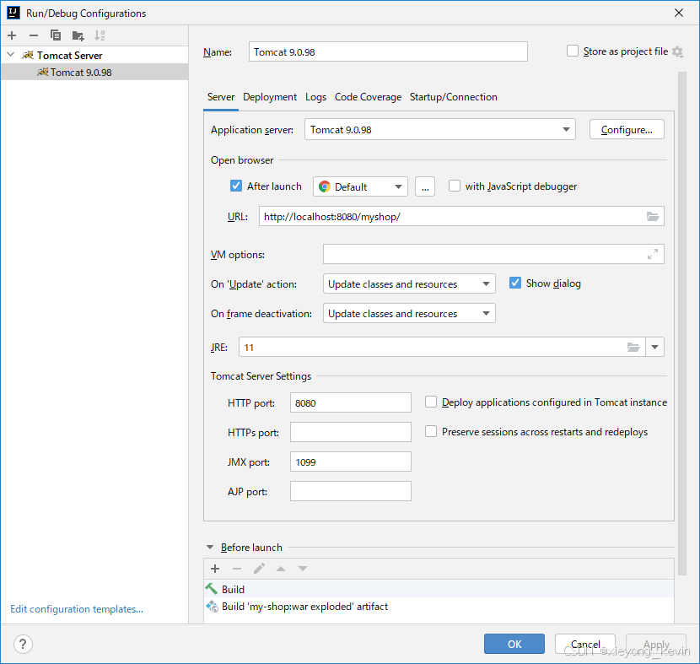Open the On frame deactivation dropdown
The image size is (700, 664).
pos(409,314)
